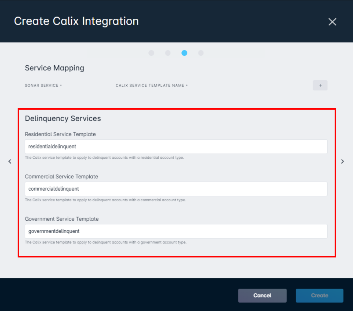Go to the second wizard step dot
Screen dimensions: 353x311
click(168, 53)
